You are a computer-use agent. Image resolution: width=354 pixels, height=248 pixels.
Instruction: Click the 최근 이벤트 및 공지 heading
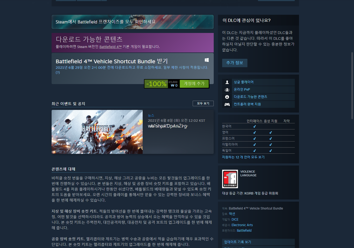[68, 104]
